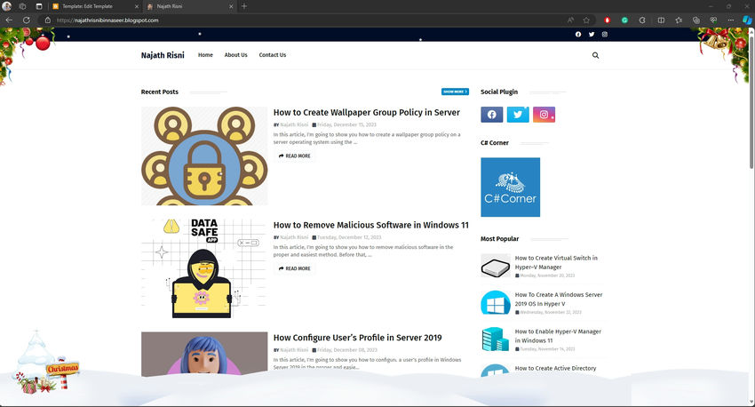Open the Create Virtual Switch in Hyper-V link
This screenshot has width=755, height=407.
click(x=556, y=262)
